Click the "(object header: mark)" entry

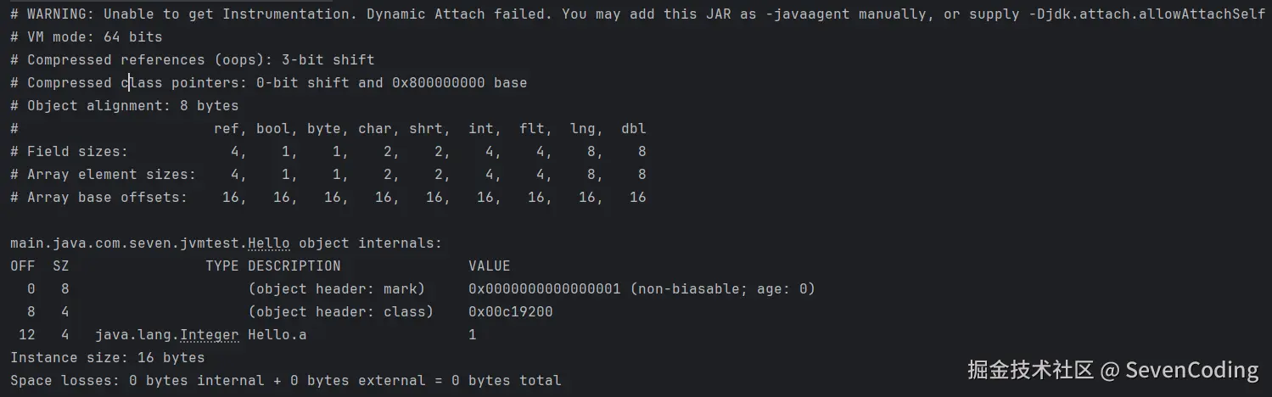(x=336, y=289)
